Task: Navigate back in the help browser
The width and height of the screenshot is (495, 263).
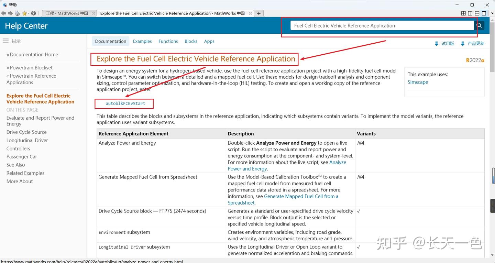Action: (3, 13)
